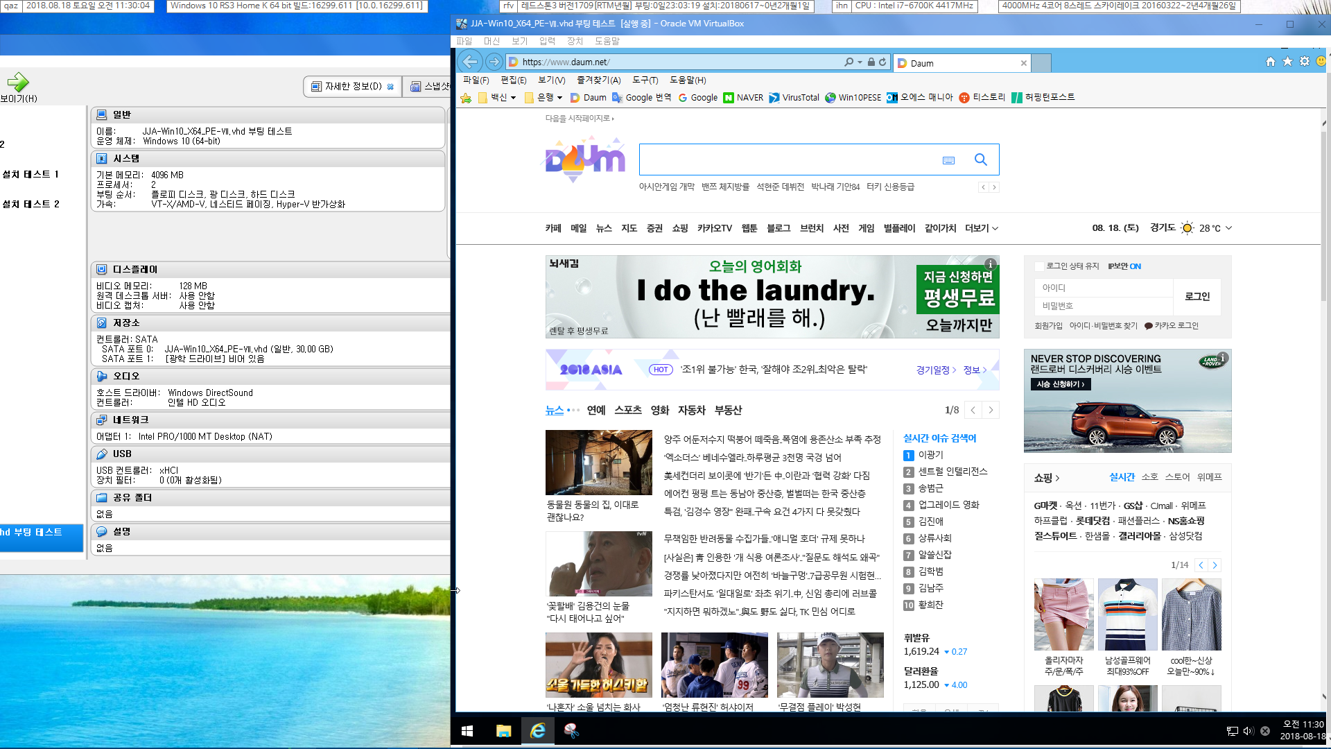Expand the 은행 bookmark folder dropdown
This screenshot has height=749, width=1331.
pos(559,98)
